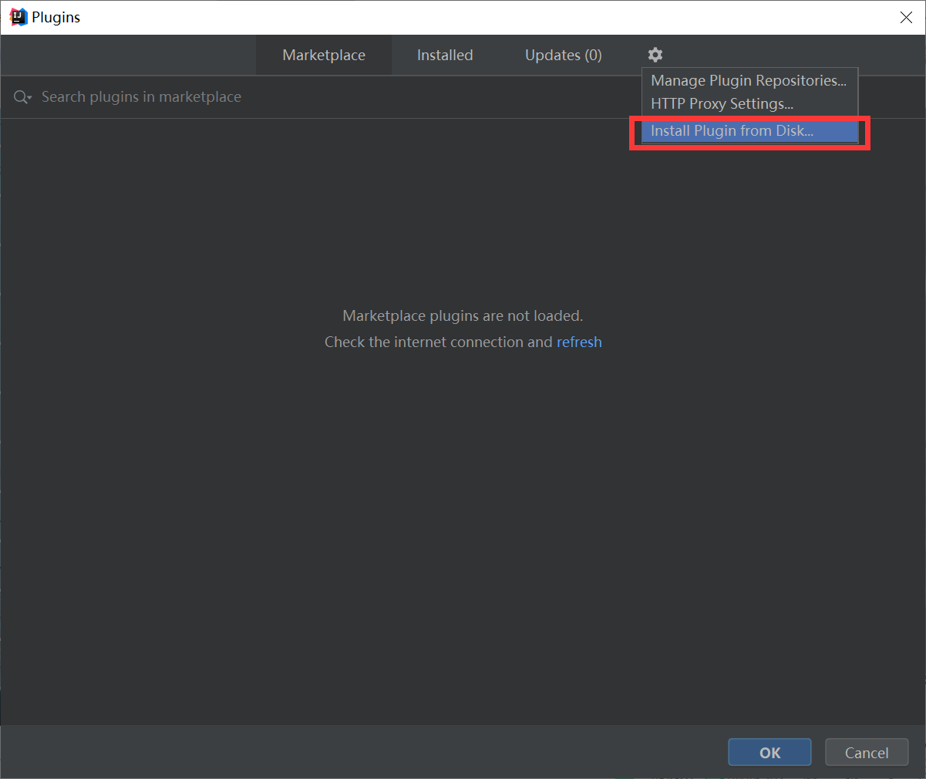This screenshot has width=926, height=779.
Task: Dismiss the dialog using Cancel
Action: coord(866,752)
